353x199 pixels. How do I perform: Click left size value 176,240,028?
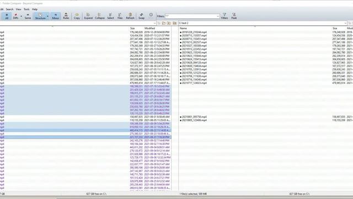pyautogui.click(x=136, y=32)
